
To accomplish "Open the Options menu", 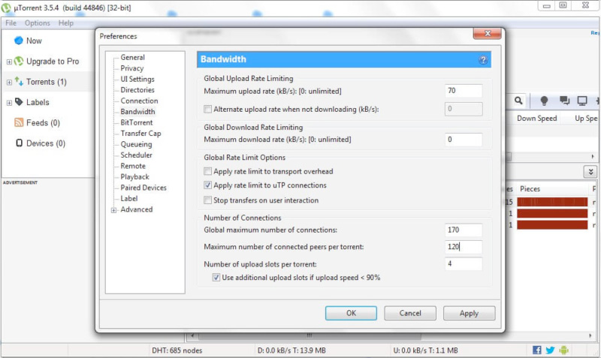I will (x=37, y=23).
